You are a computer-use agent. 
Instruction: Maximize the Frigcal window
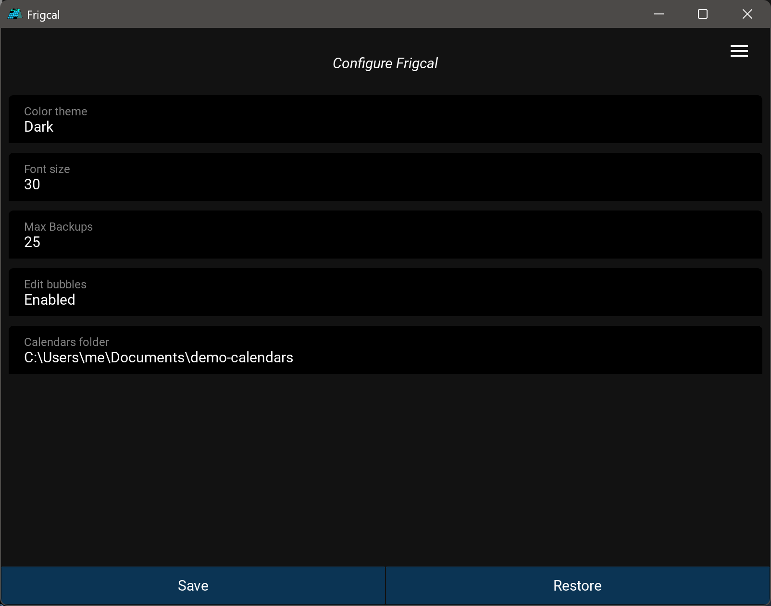[x=702, y=14]
